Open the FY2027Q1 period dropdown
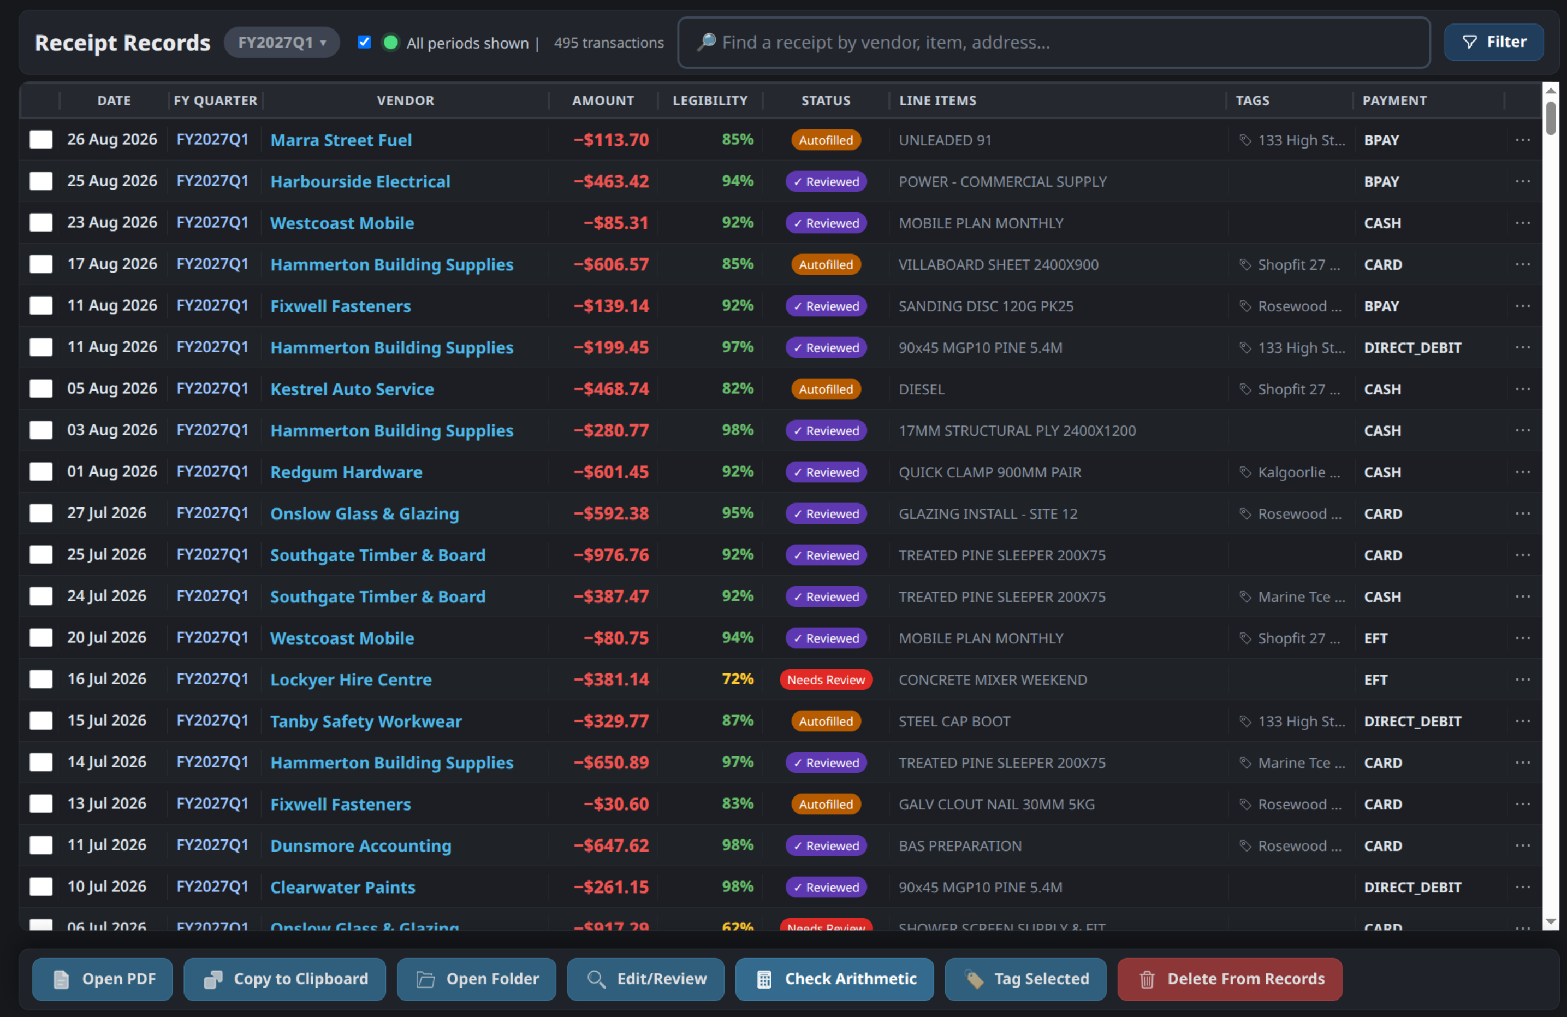Screen dimensions: 1567x1017 pyautogui.click(x=282, y=42)
